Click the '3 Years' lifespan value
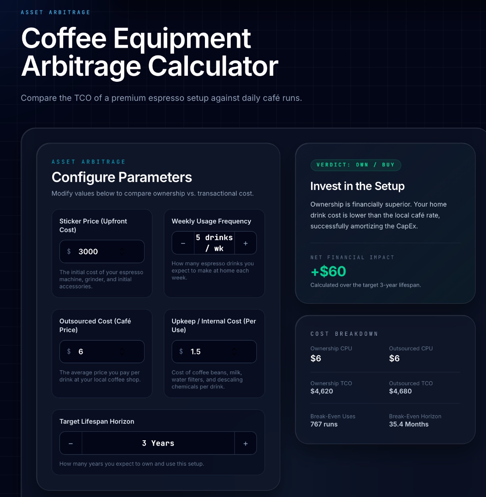The image size is (486, 497). 158,444
